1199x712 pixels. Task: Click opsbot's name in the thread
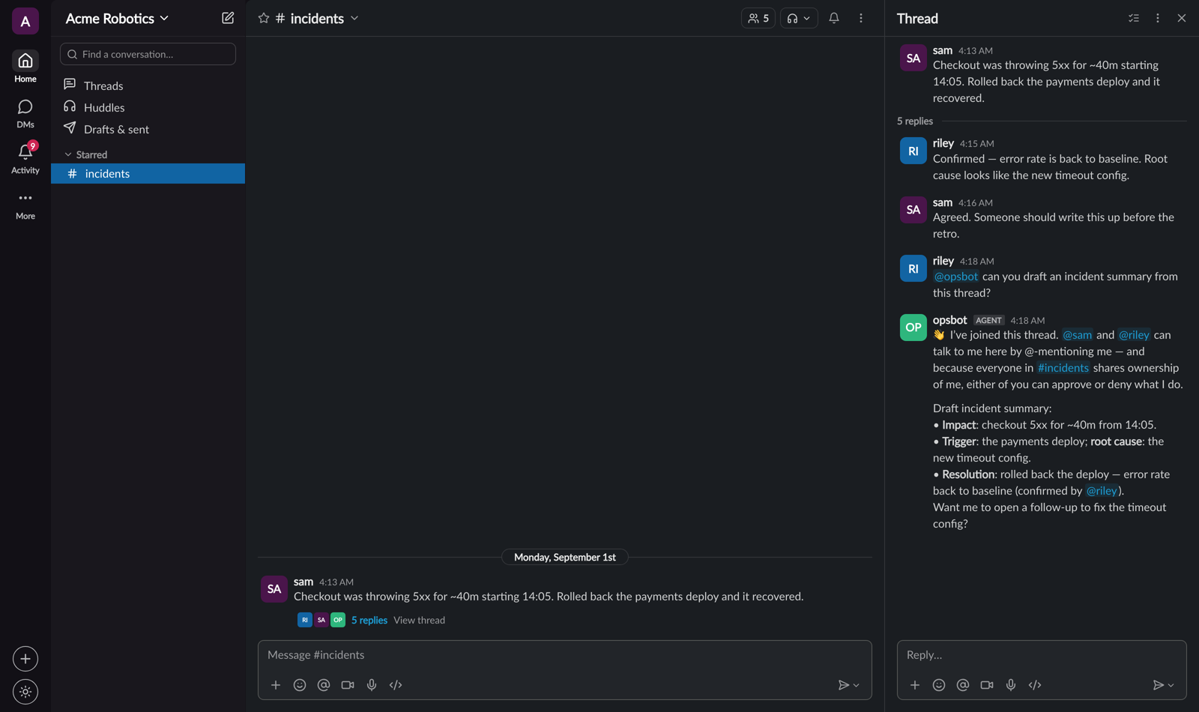[949, 320]
